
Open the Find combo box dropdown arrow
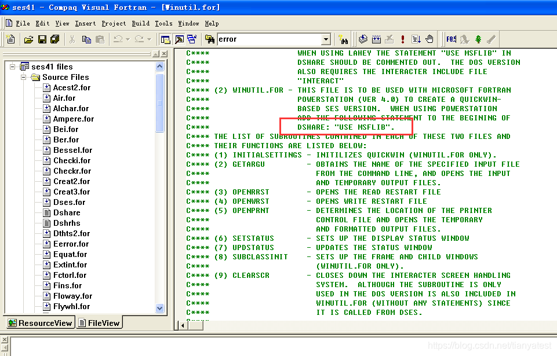click(326, 39)
